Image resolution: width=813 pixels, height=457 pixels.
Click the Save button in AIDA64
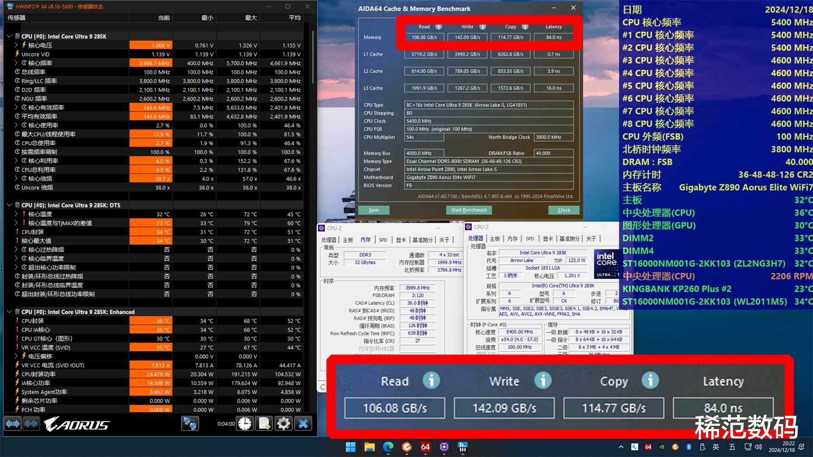pyautogui.click(x=374, y=210)
